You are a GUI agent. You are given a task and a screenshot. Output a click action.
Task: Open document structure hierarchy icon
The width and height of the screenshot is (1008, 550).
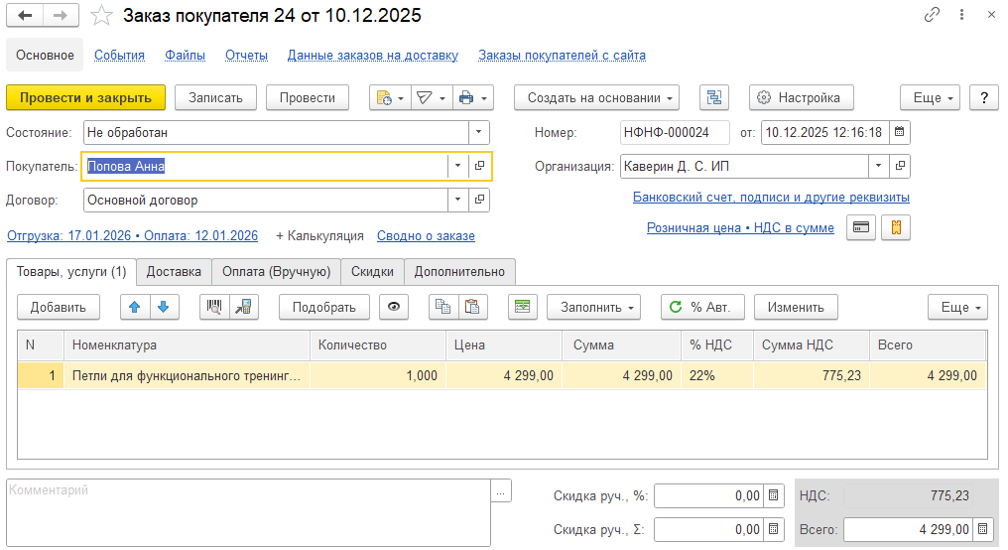[x=714, y=97]
